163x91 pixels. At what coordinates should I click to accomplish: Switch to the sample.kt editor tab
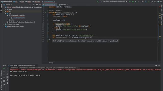click(x=63, y=5)
